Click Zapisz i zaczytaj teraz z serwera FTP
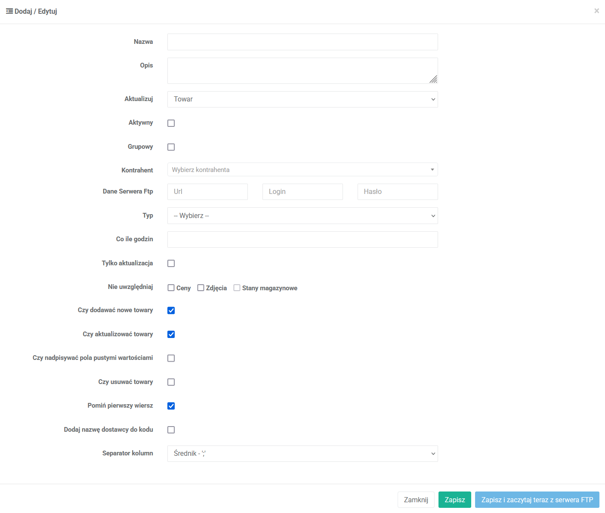 pos(537,500)
